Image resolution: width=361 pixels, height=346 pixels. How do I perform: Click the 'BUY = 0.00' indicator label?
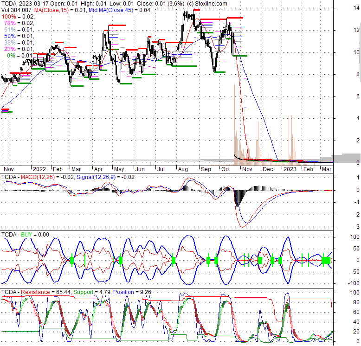35,235
